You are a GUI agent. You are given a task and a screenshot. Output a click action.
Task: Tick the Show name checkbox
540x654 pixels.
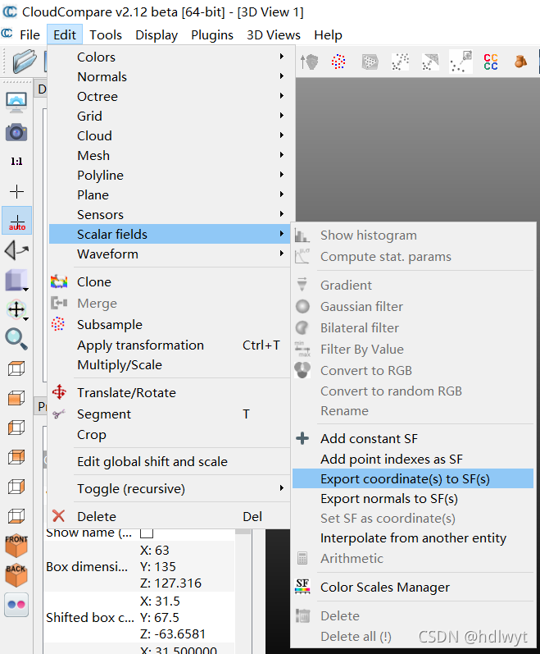click(147, 533)
